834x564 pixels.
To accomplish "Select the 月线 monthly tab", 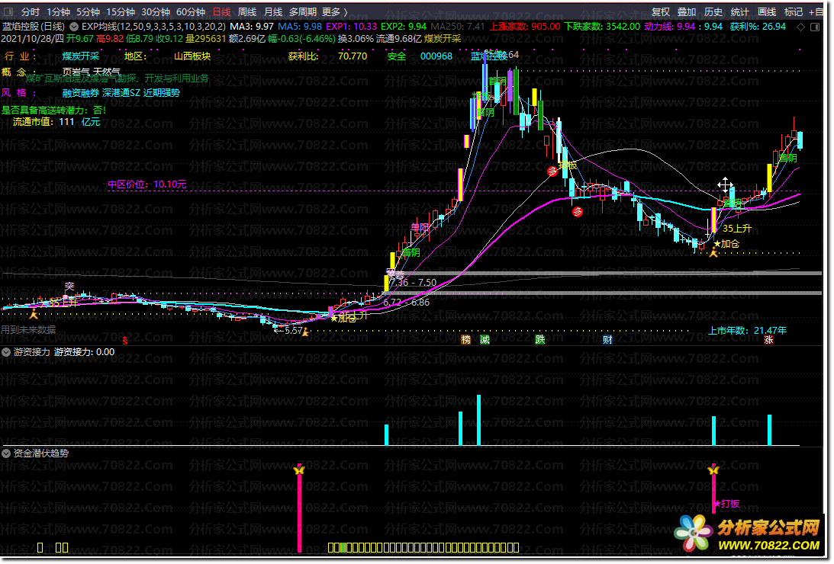I will (273, 11).
